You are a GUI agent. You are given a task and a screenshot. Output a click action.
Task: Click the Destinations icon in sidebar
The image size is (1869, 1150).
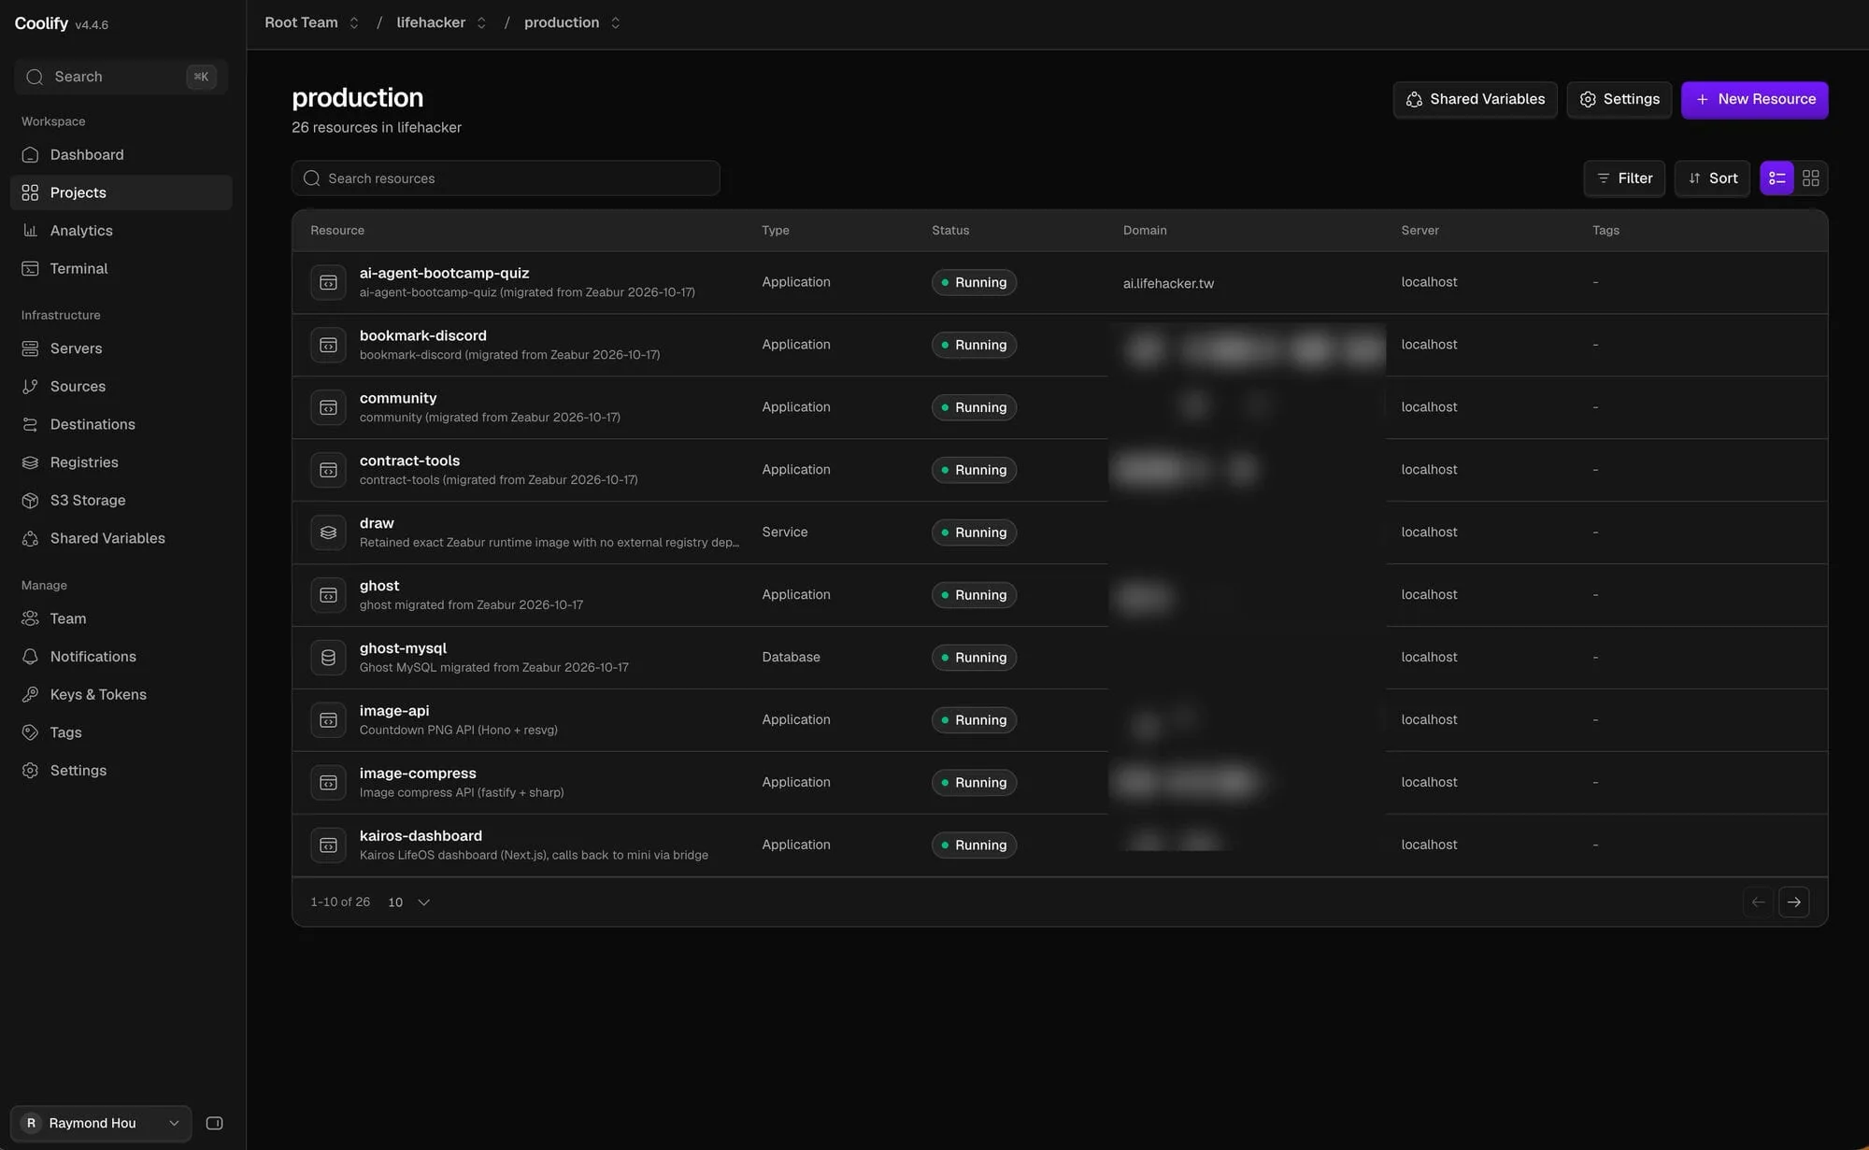30,424
